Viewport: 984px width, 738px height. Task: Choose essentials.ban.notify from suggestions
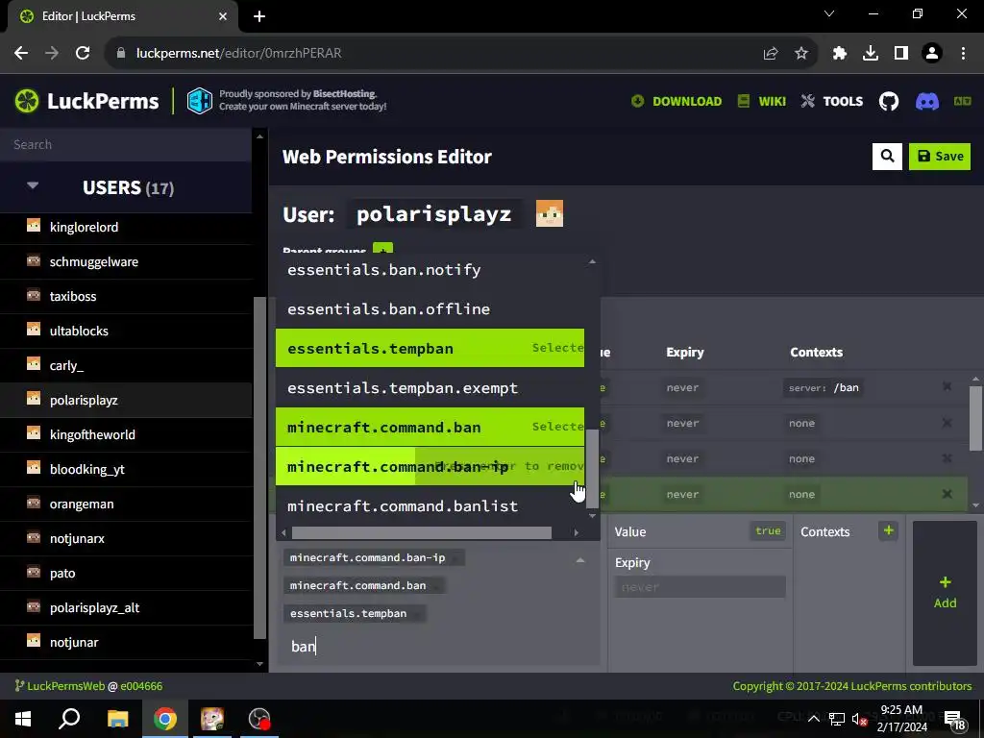point(430,270)
